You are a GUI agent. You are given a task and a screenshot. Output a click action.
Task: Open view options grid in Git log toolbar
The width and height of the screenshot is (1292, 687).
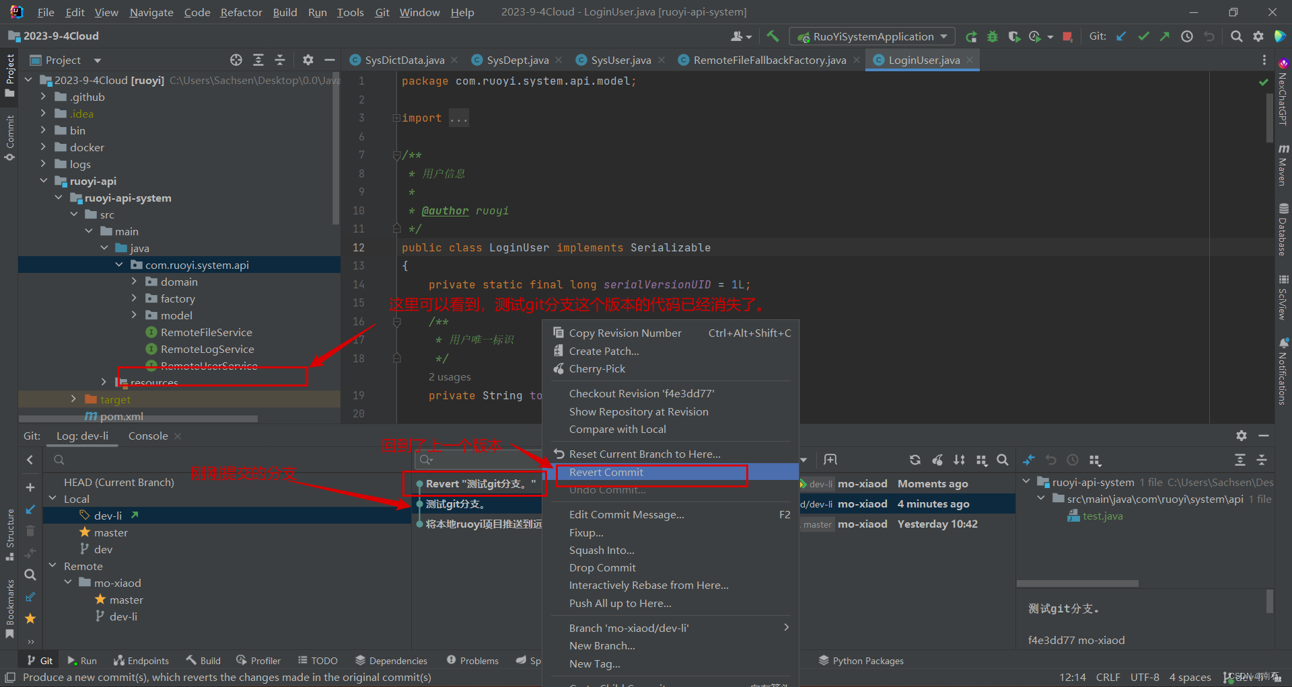click(982, 460)
